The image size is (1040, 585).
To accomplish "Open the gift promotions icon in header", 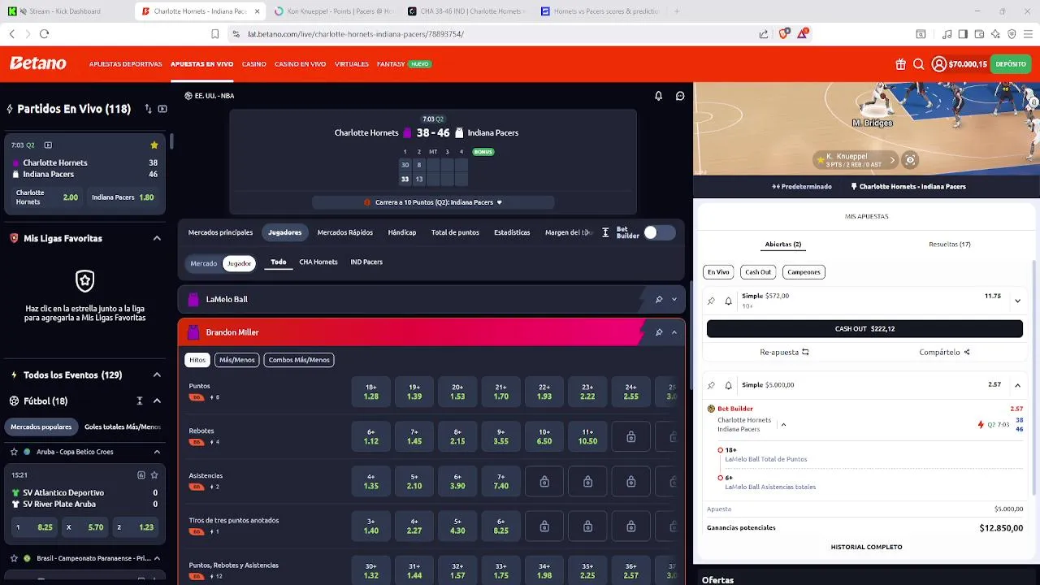I will click(900, 64).
